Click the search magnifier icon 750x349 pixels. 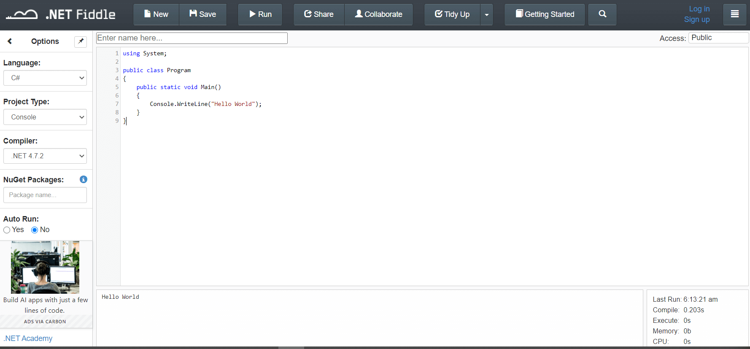[602, 14]
